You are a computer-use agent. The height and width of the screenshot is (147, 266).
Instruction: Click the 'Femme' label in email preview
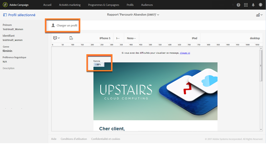(x=97, y=61)
